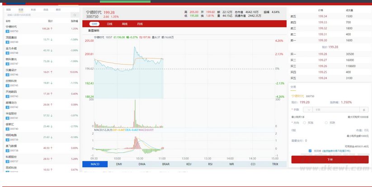Switch the indicator to KDJ tab

(189, 164)
